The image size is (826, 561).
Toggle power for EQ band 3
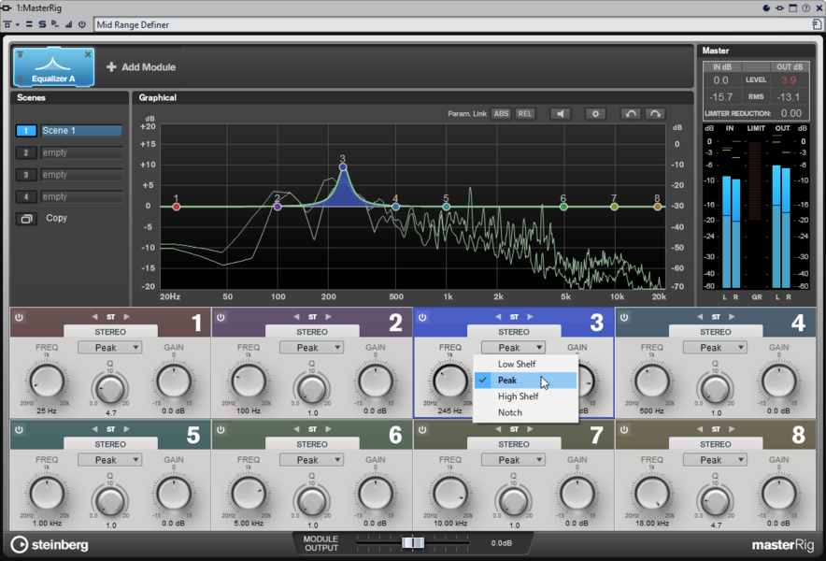point(422,317)
